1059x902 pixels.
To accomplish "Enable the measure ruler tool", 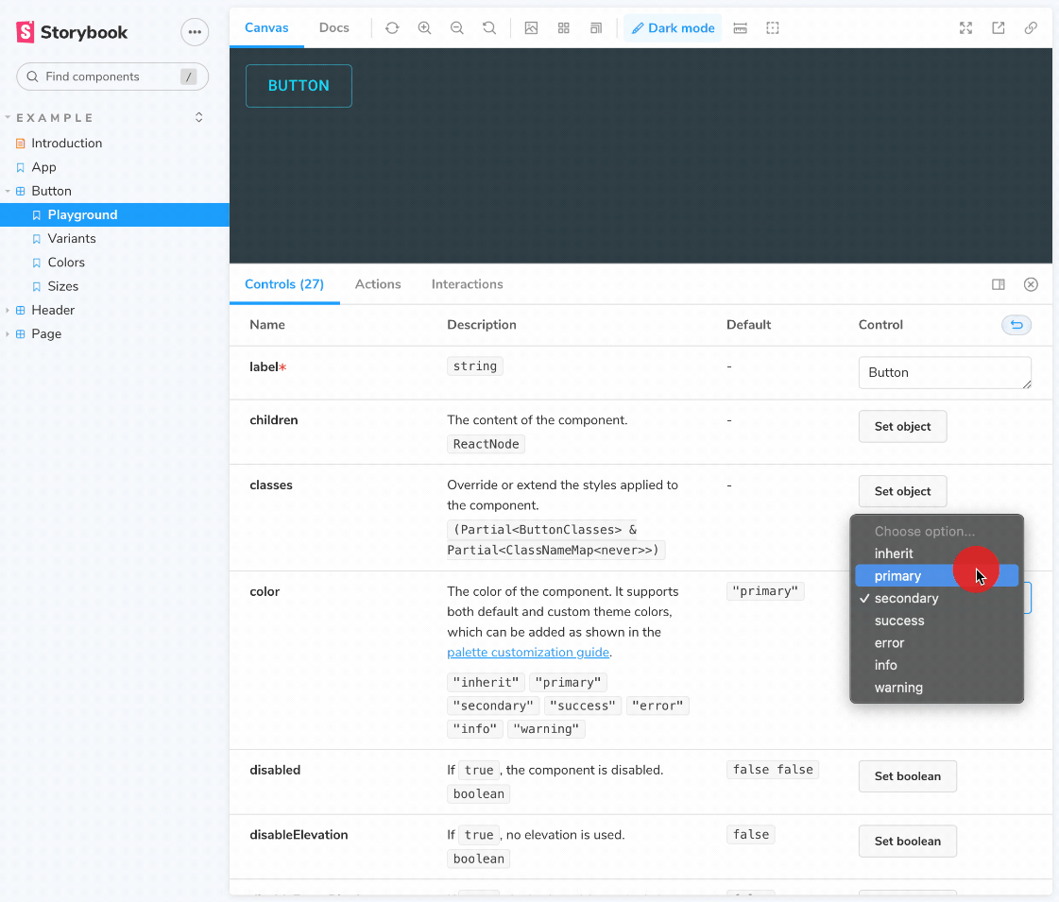I will (740, 28).
